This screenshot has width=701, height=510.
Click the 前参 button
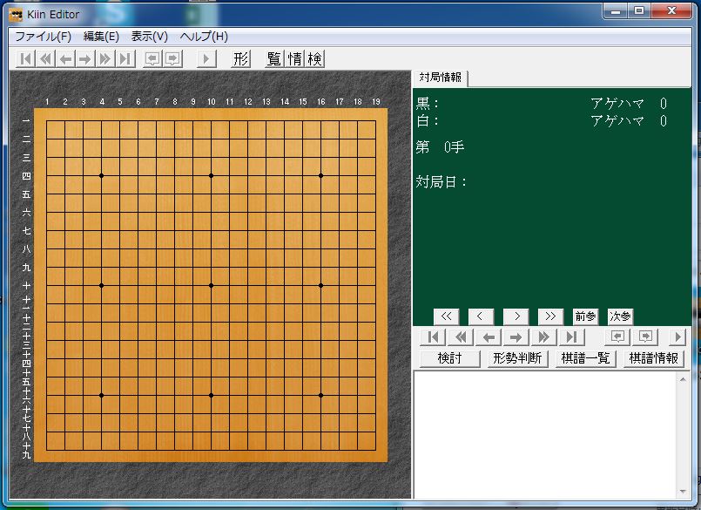pos(585,316)
